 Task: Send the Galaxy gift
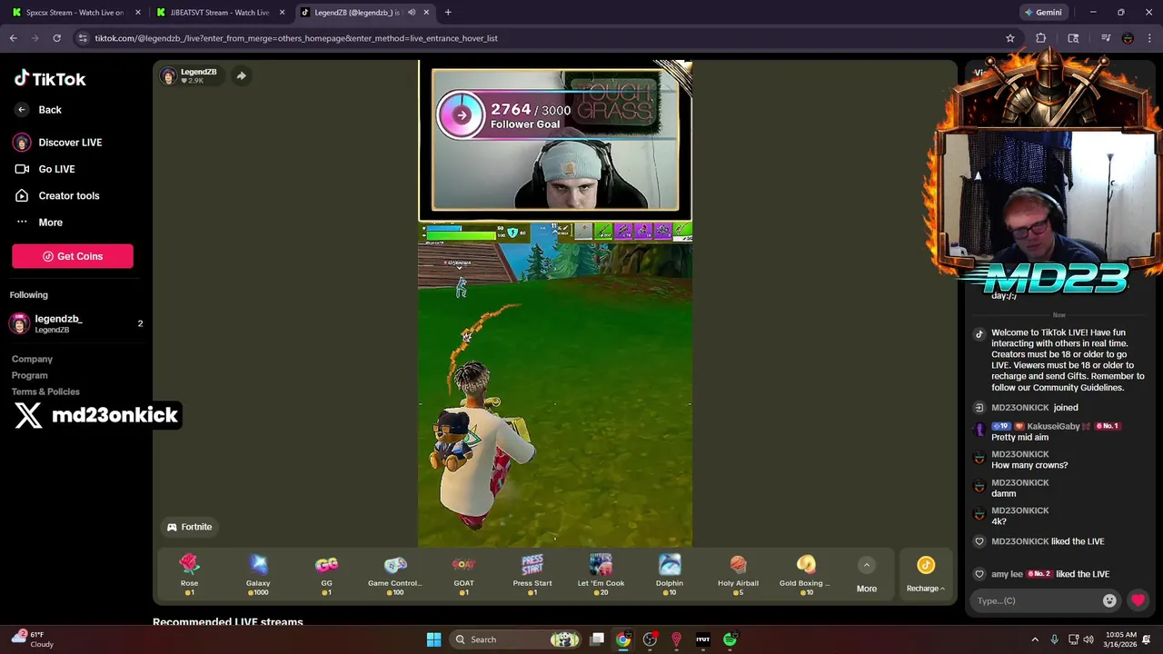click(258, 575)
